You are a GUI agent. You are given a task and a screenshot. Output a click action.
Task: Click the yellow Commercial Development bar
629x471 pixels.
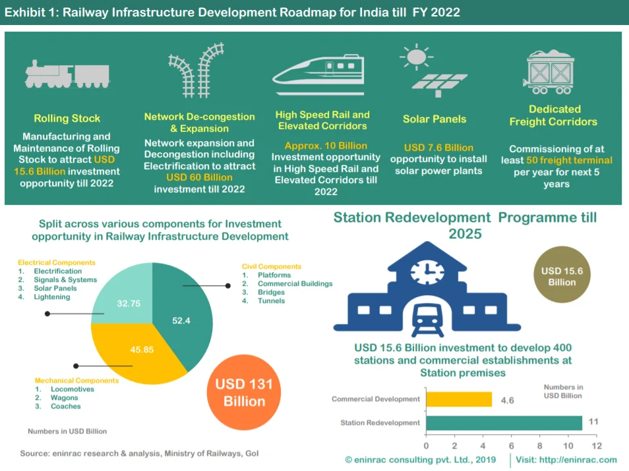(x=459, y=399)
